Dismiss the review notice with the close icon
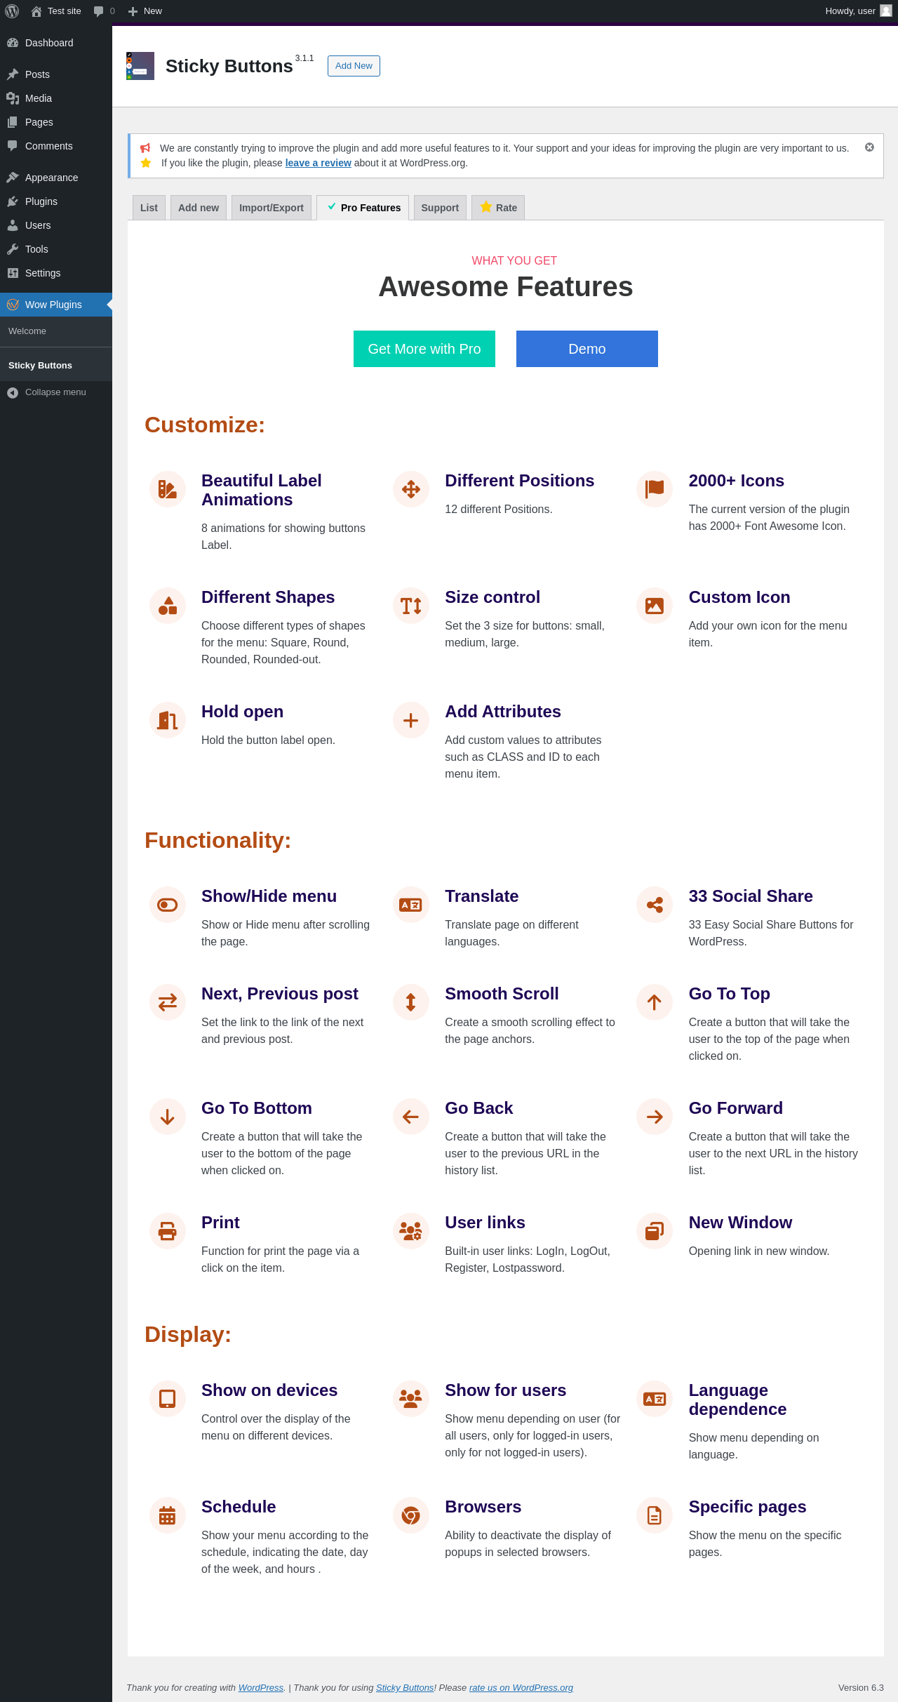Viewport: 898px width, 1702px height. (869, 147)
